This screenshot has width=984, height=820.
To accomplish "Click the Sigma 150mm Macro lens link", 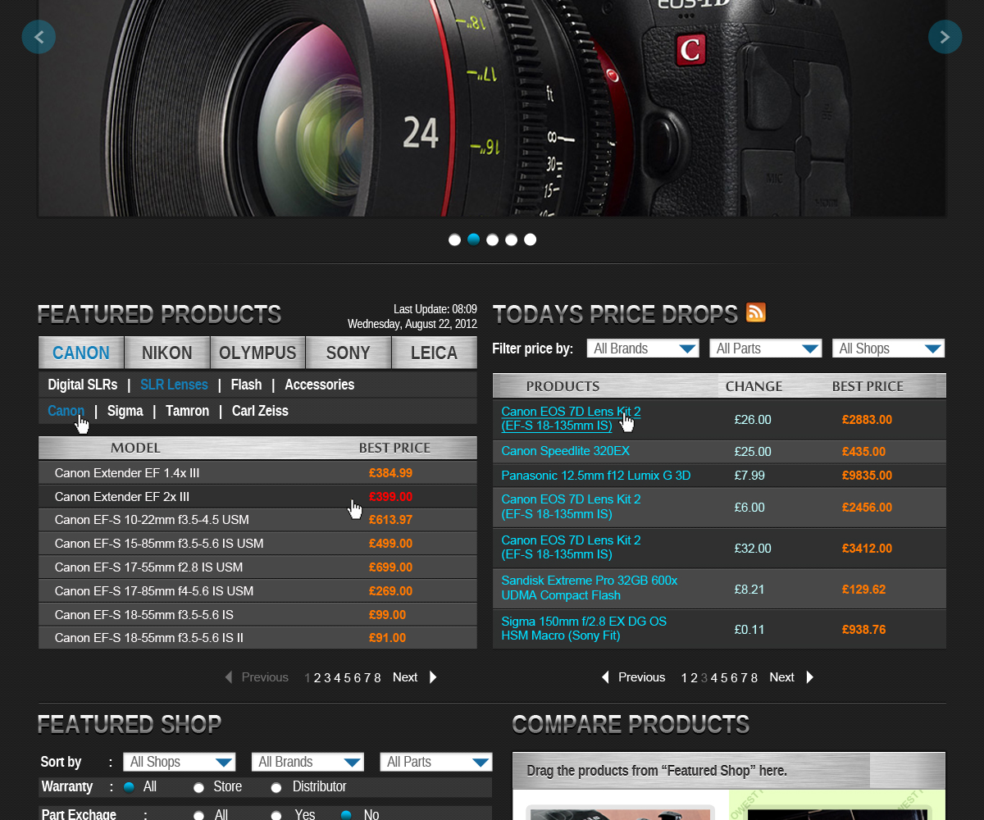I will (584, 630).
